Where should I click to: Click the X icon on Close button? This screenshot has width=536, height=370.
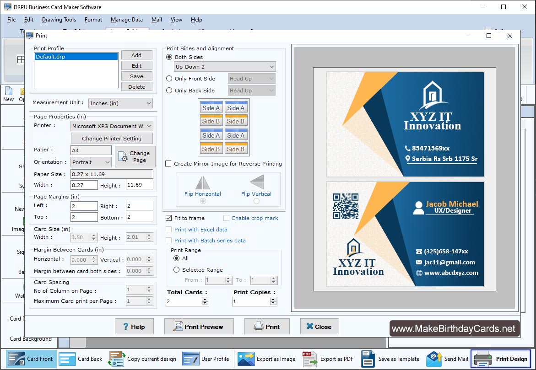(x=310, y=326)
